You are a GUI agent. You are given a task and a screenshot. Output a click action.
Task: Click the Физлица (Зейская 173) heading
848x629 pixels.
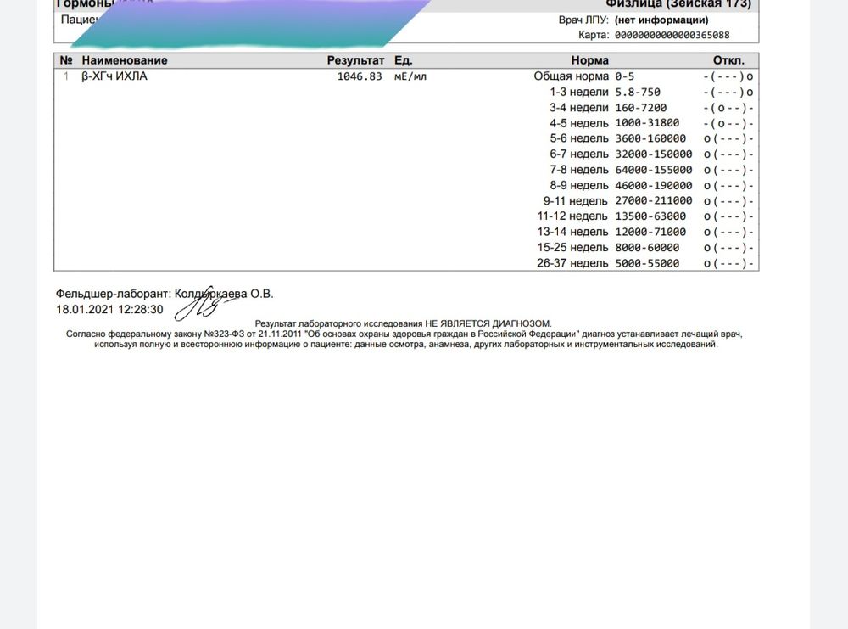coord(678,4)
